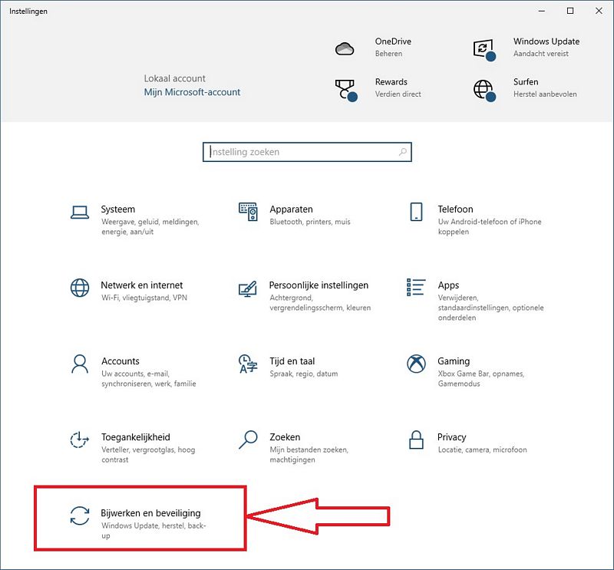The image size is (614, 570).
Task: Minimize the Instellingen window
Action: click(x=542, y=11)
